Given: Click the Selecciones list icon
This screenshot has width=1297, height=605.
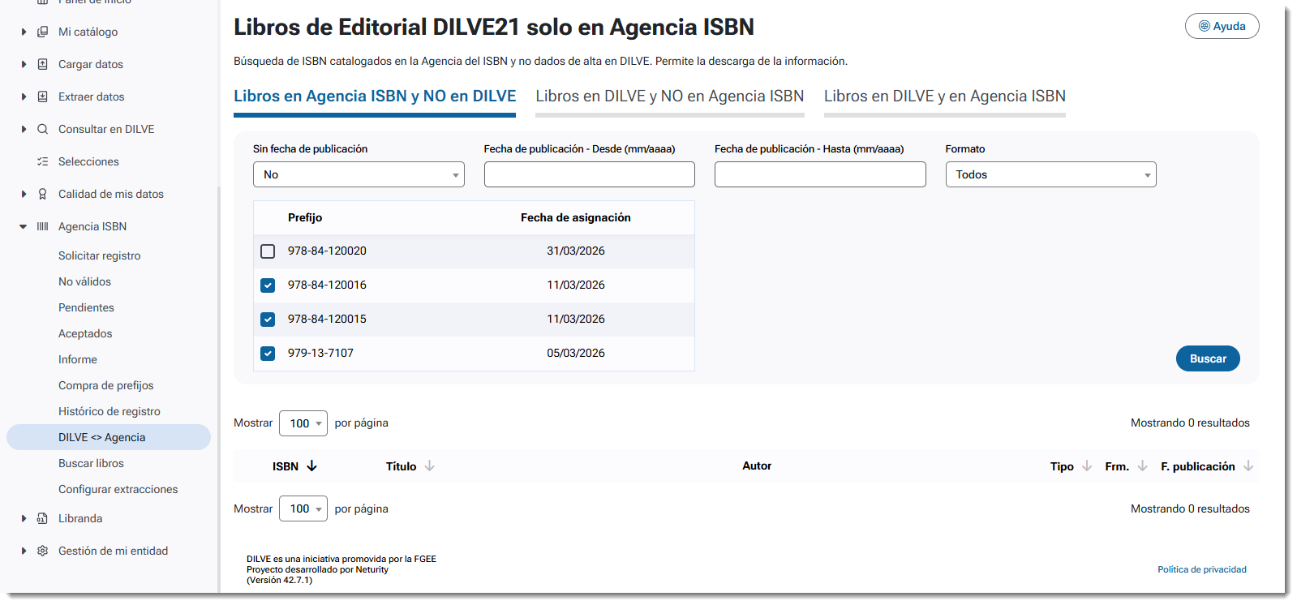Looking at the screenshot, I should [x=43, y=161].
